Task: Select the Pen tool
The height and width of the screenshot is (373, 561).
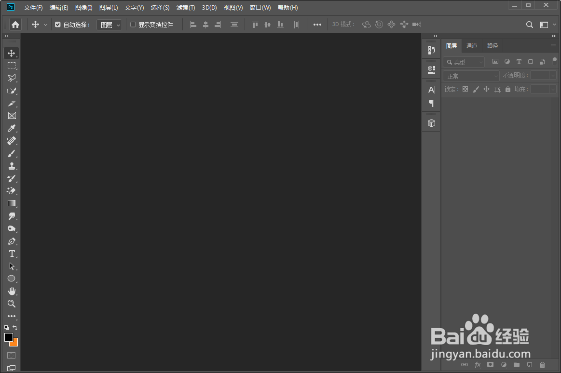Action: pos(12,241)
